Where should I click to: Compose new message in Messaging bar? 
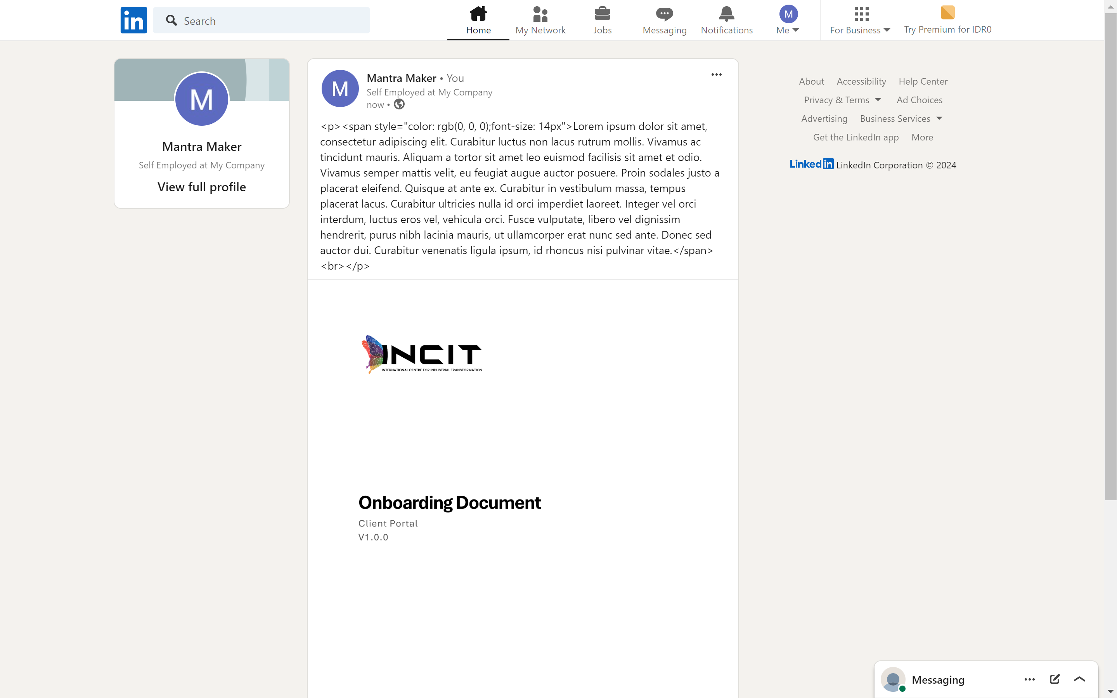(x=1054, y=679)
